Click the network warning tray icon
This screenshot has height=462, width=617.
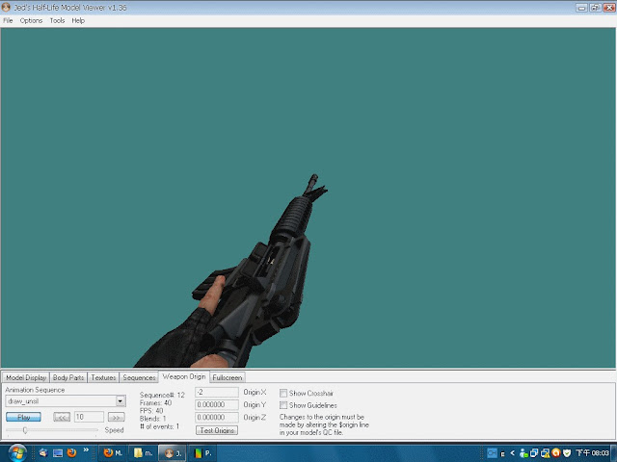click(x=545, y=453)
